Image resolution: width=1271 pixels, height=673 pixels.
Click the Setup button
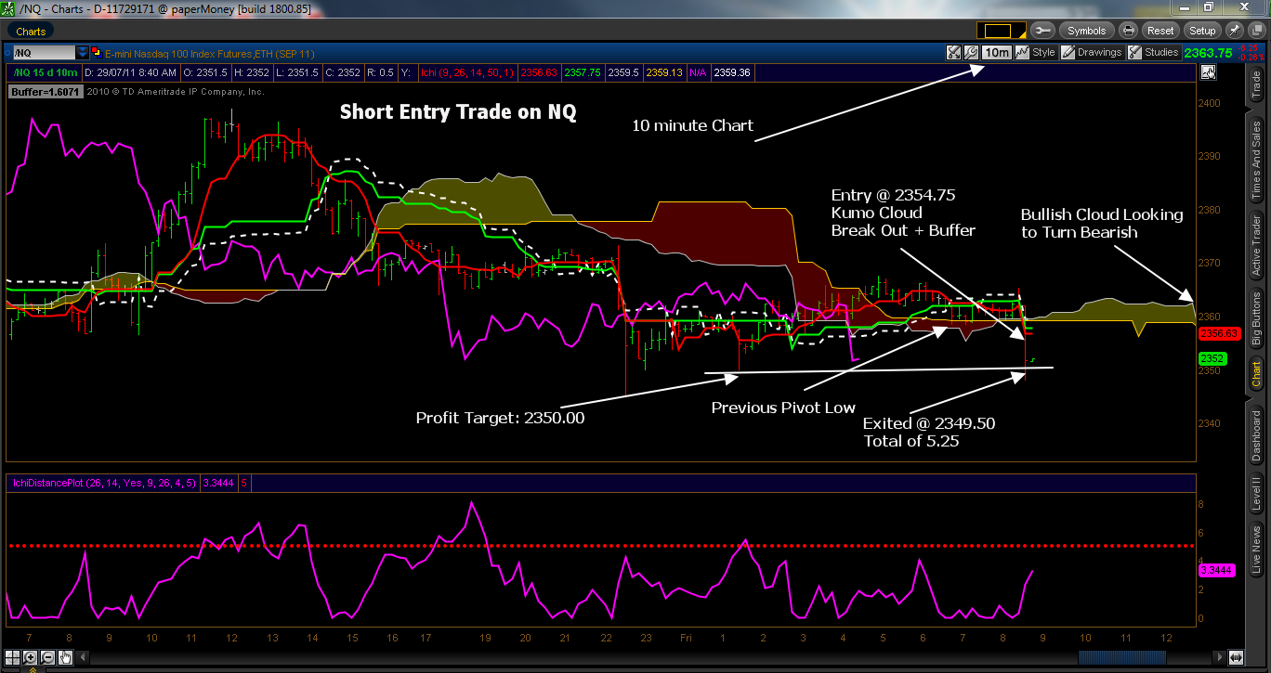[x=1202, y=31]
